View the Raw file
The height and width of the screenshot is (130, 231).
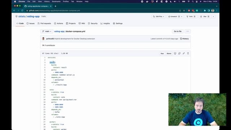point(162,53)
